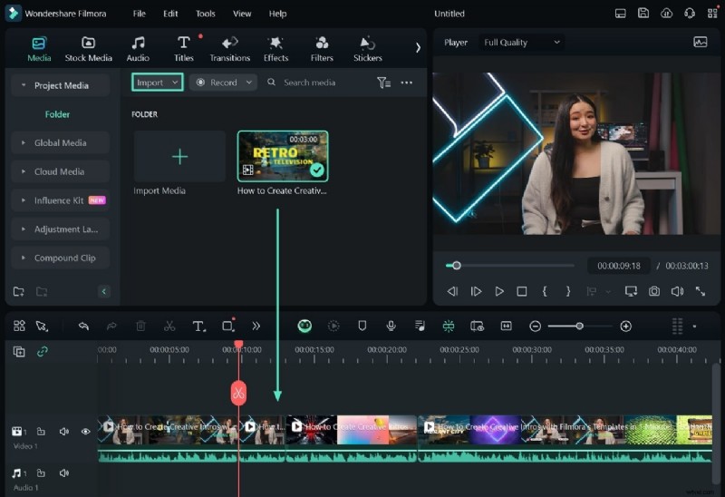Play the preview video
Image resolution: width=725 pixels, height=497 pixels.
pyautogui.click(x=499, y=291)
